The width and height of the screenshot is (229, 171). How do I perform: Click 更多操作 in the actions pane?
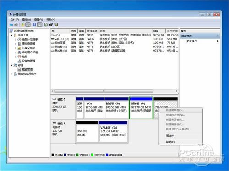pos(191,41)
